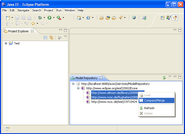Open the Run menu
Screen dimensions: 185x134
59,10
